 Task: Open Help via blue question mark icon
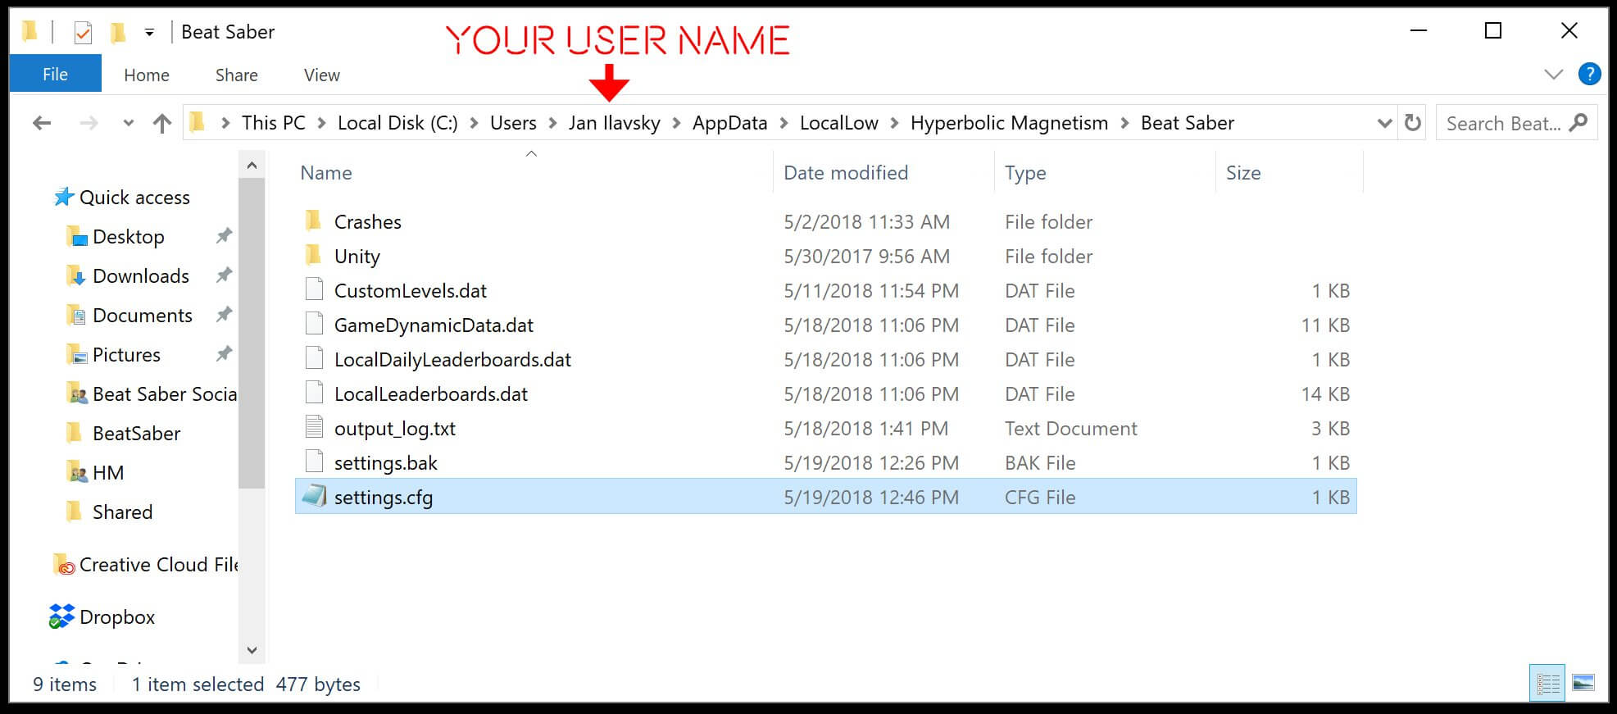[1589, 75]
